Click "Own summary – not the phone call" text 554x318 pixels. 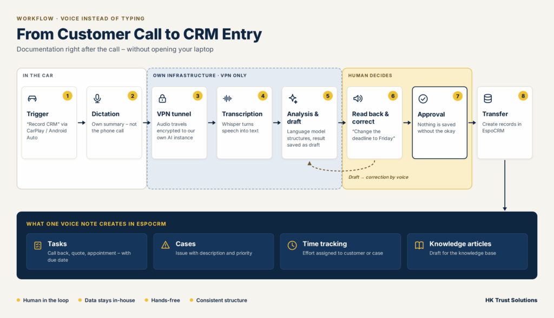coord(114,127)
